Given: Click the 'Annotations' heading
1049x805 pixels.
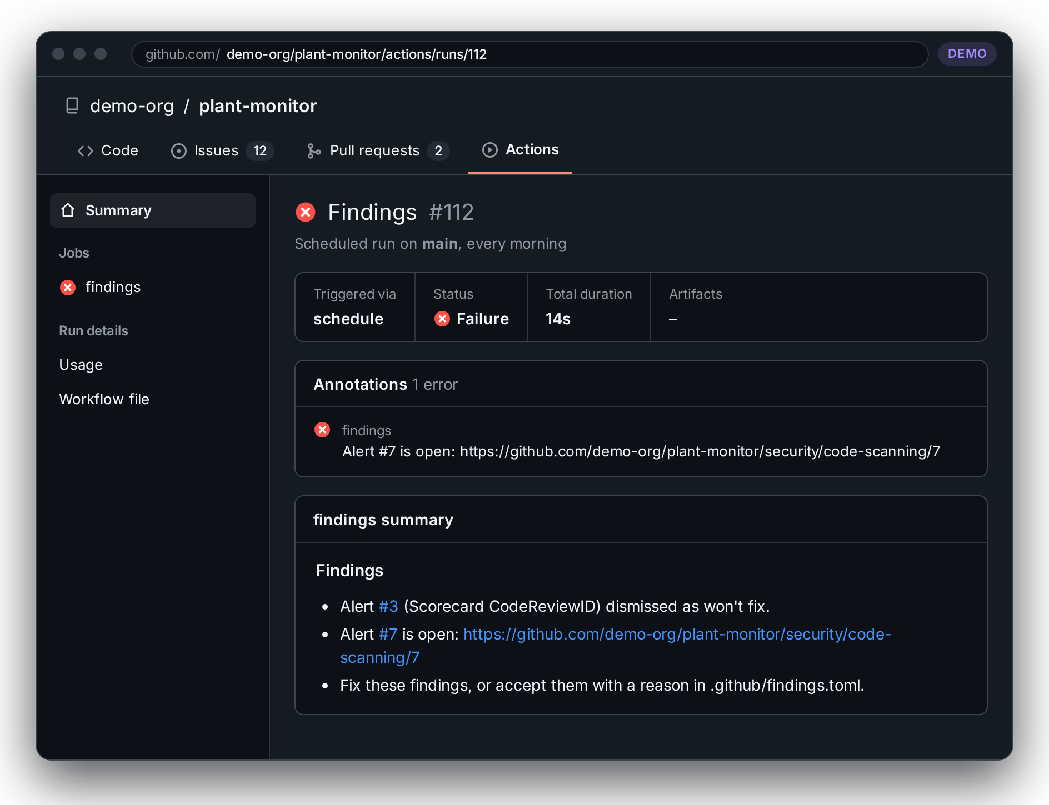Looking at the screenshot, I should pos(361,384).
